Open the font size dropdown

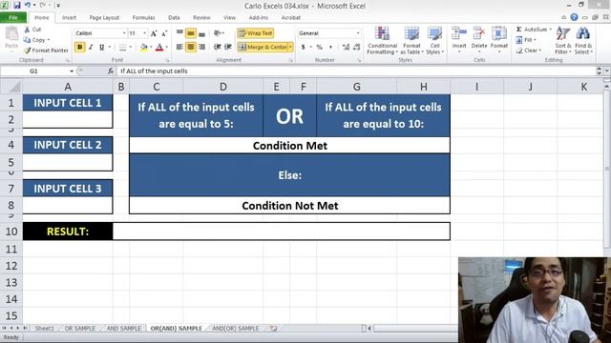pyautogui.click(x=145, y=33)
